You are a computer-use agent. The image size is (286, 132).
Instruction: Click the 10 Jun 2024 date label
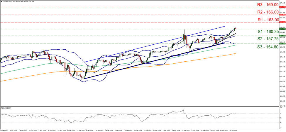[x=224, y=130]
